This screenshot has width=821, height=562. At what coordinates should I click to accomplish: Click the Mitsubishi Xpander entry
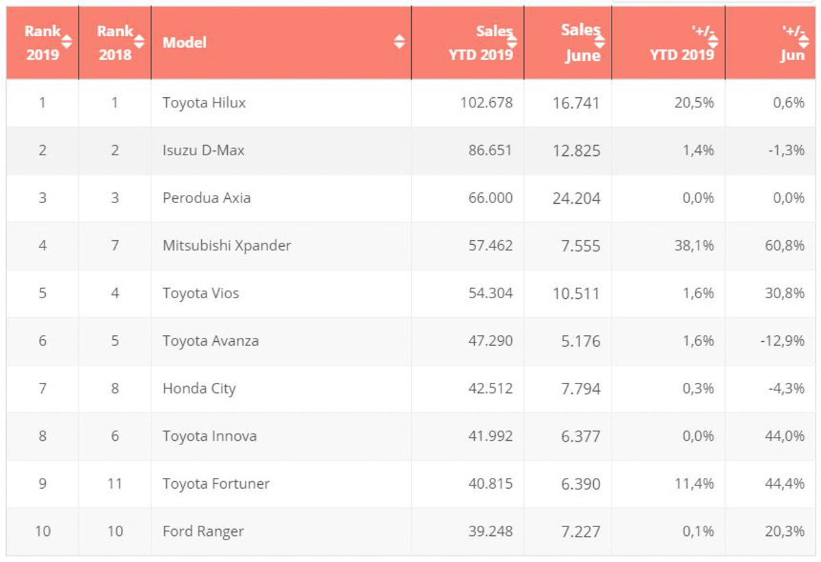pos(226,245)
